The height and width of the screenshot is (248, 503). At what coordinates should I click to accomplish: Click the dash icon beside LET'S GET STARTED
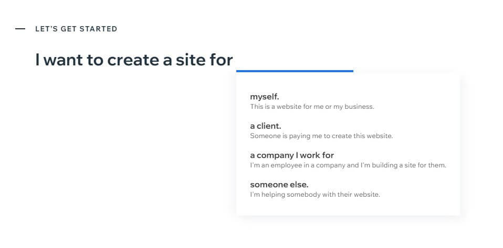(x=20, y=29)
